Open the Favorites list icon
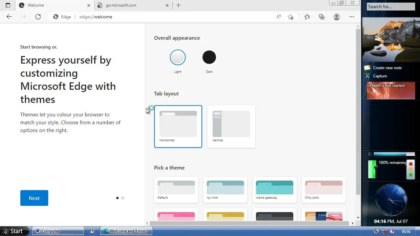The width and height of the screenshot is (420, 236). (x=307, y=17)
